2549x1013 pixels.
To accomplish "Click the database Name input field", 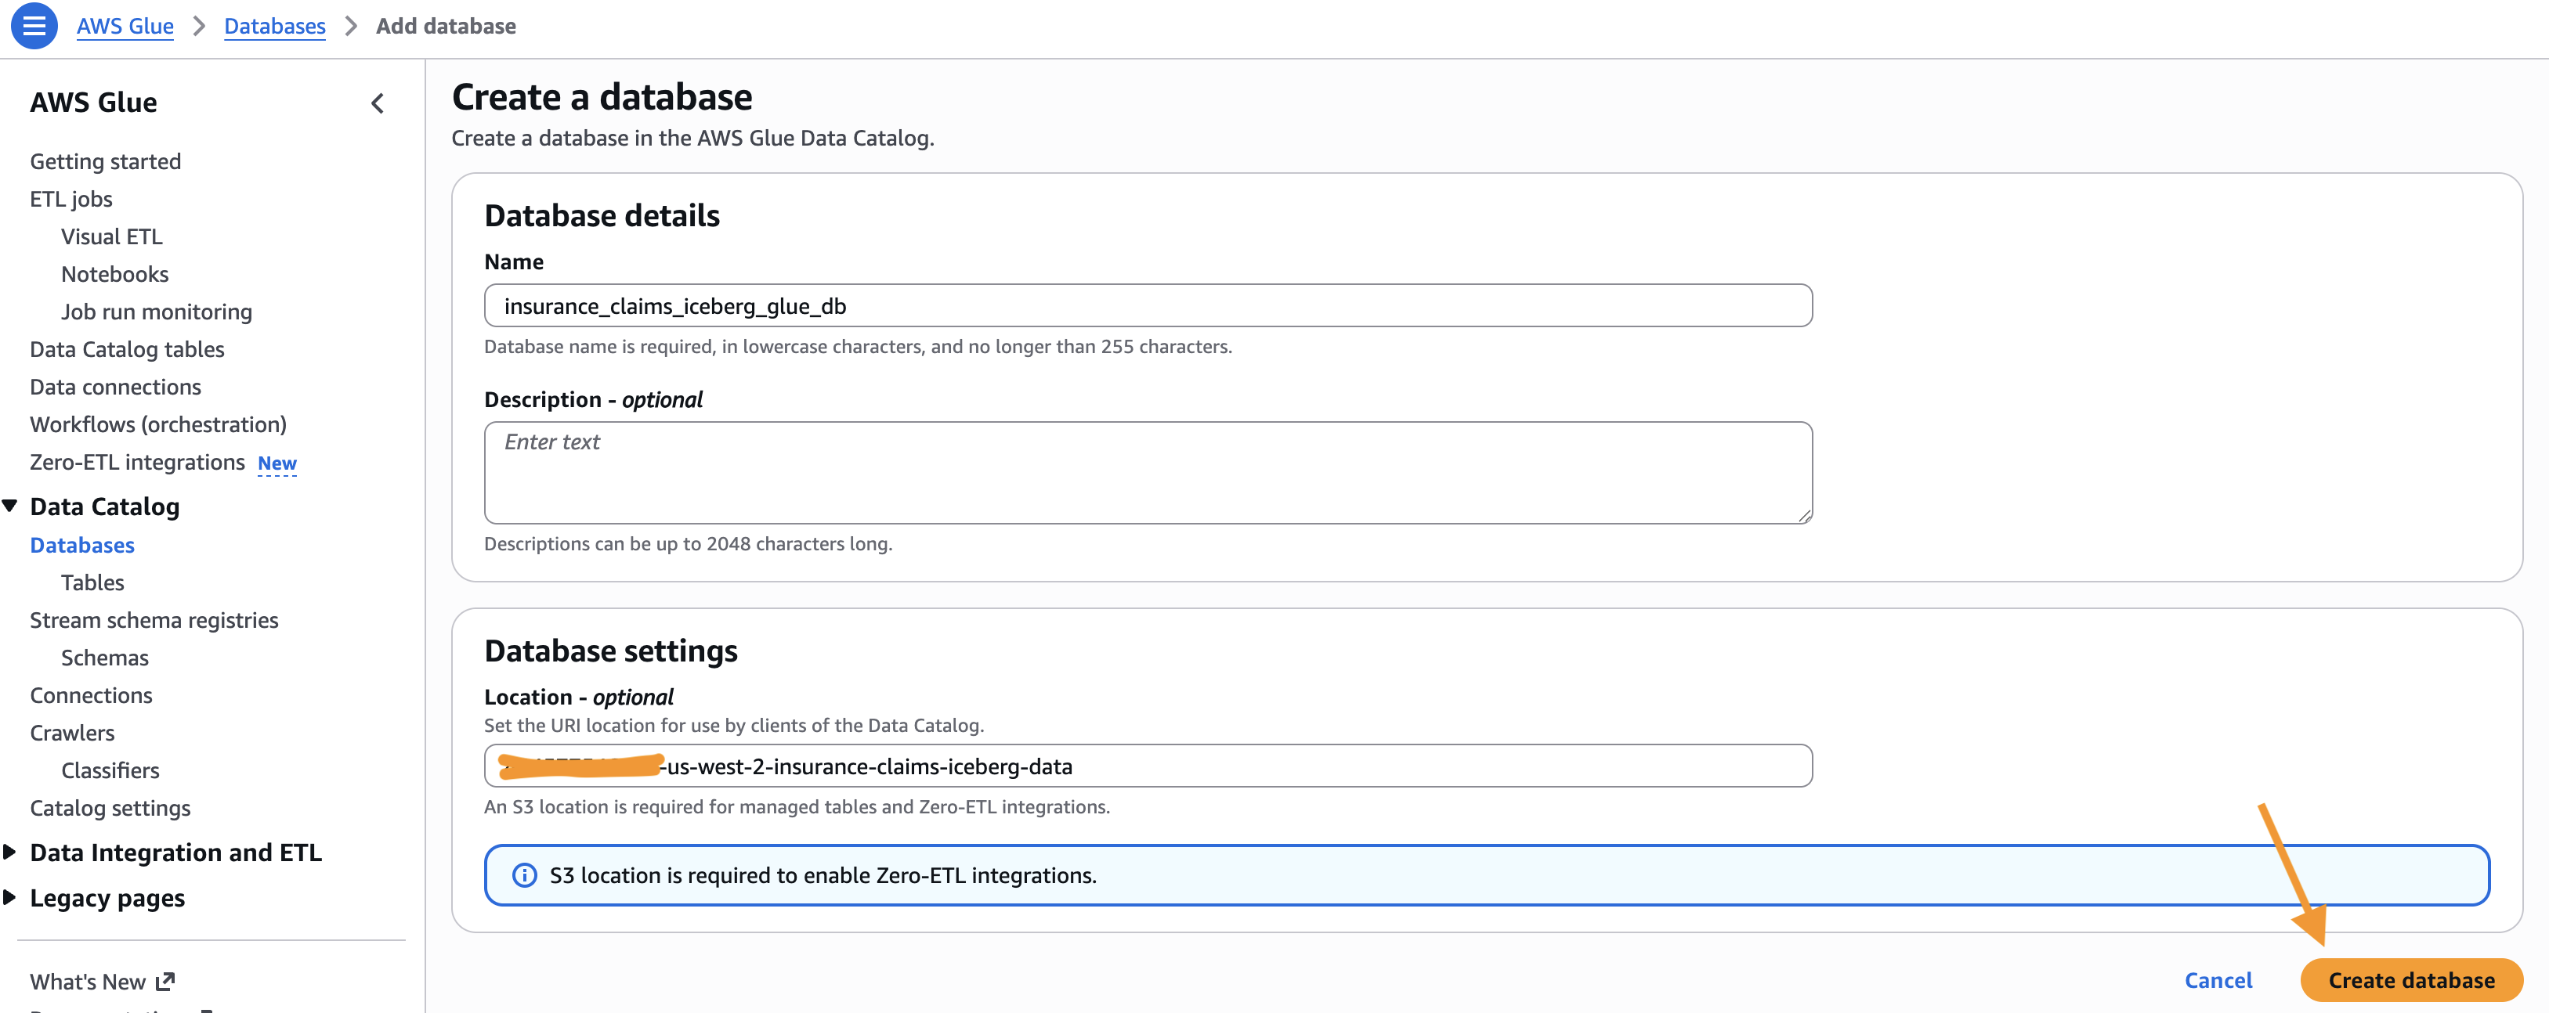I will tap(1148, 305).
